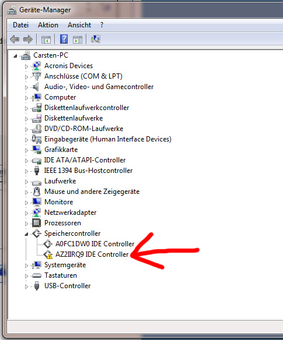
Task: Expand the Acronis Devices node
Action: point(26,66)
